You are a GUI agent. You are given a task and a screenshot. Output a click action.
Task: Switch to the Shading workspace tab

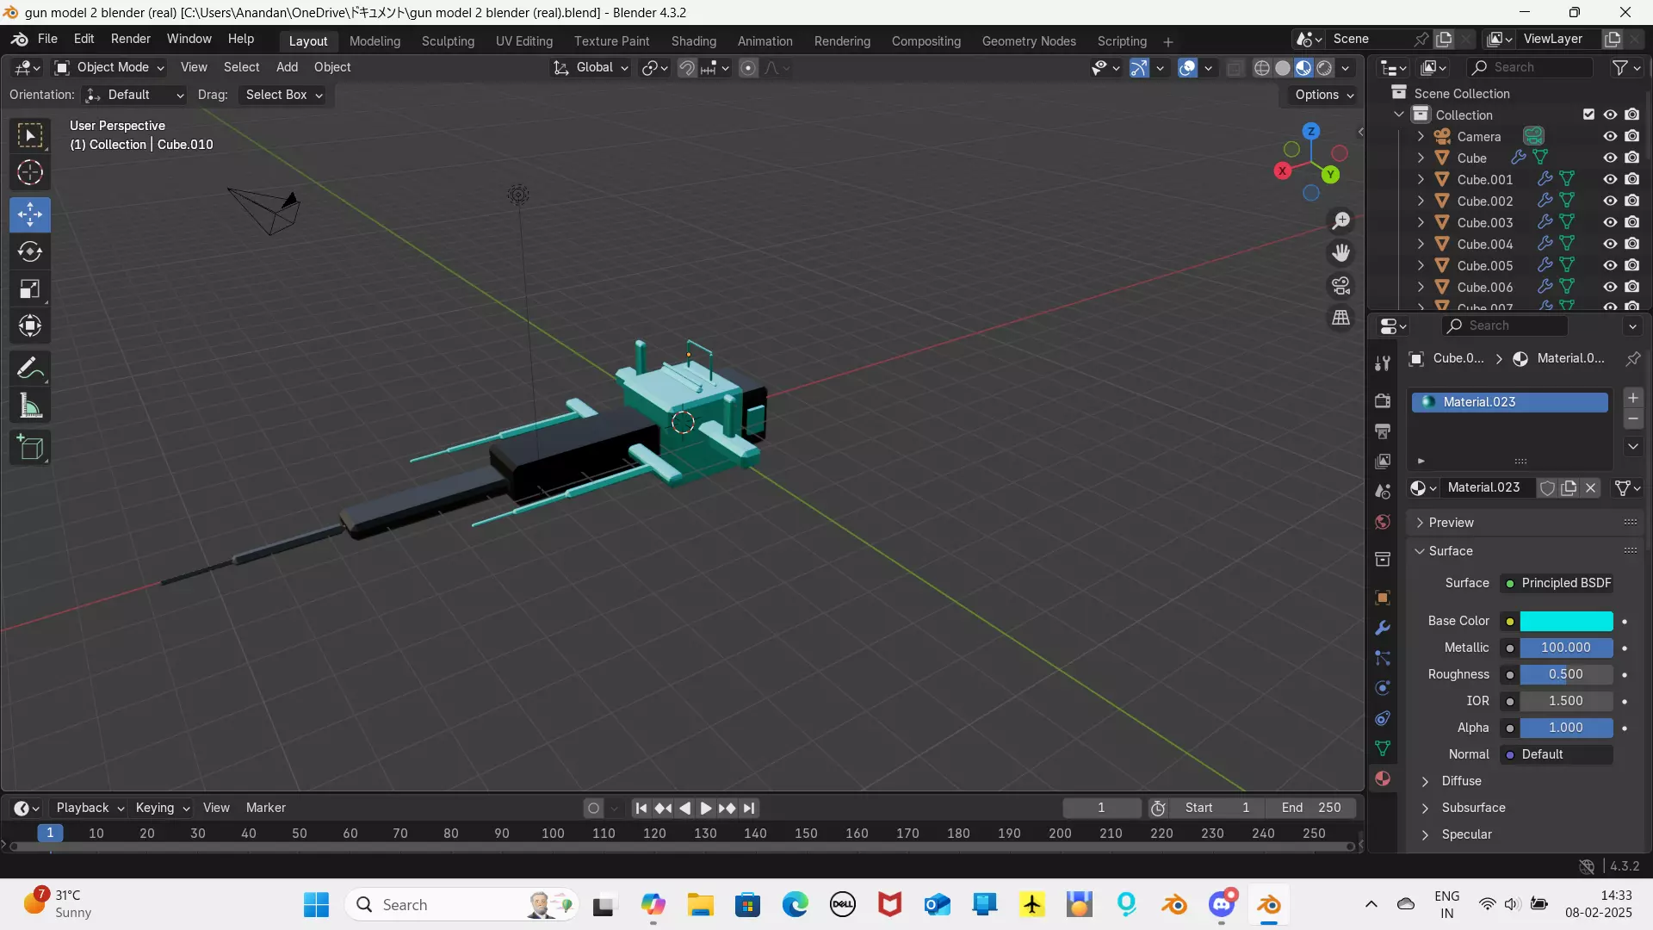[x=693, y=41]
